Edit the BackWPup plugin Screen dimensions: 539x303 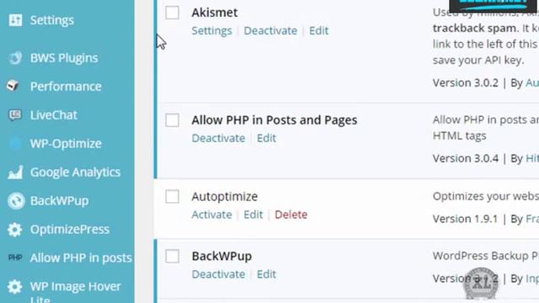tap(266, 274)
